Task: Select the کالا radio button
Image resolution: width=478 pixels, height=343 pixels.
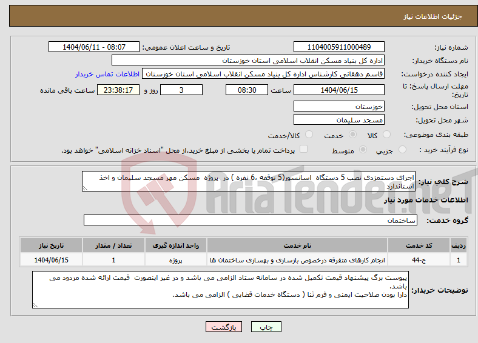Action: point(386,135)
